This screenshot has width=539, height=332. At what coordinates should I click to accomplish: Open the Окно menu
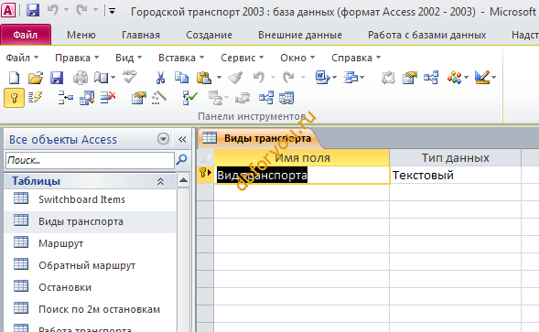click(297, 58)
